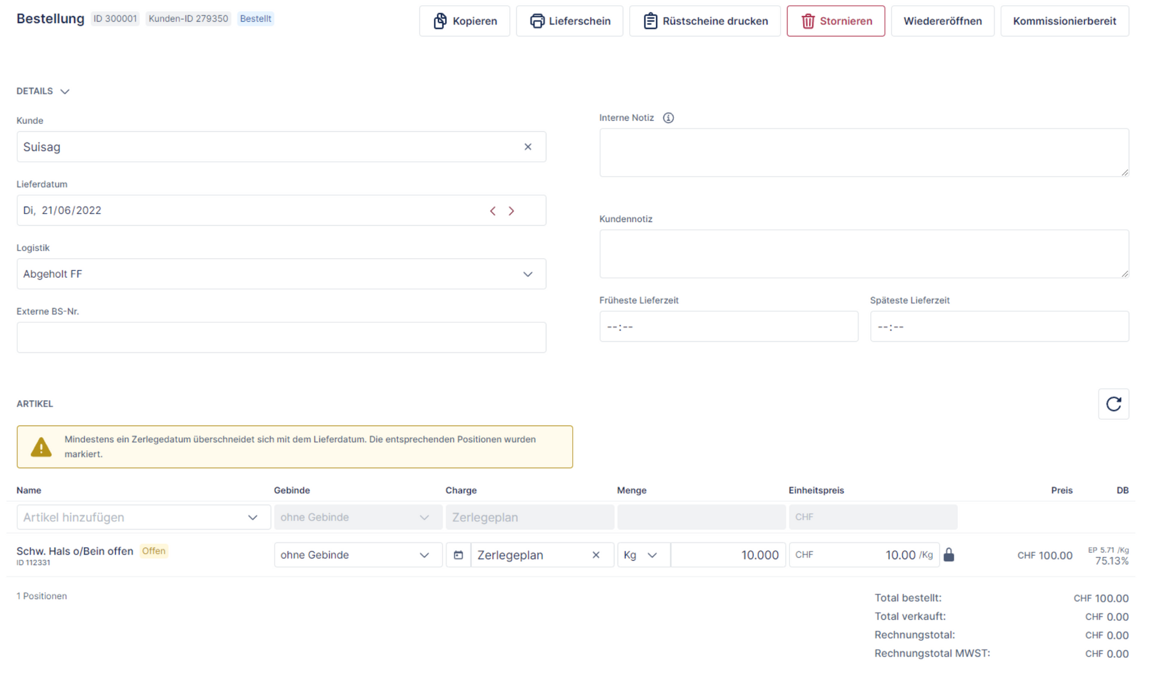
Task: Show the Interne Notiz info tooltip
Action: click(668, 118)
